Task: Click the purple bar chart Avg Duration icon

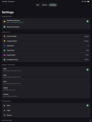Action: pos(5,55)
